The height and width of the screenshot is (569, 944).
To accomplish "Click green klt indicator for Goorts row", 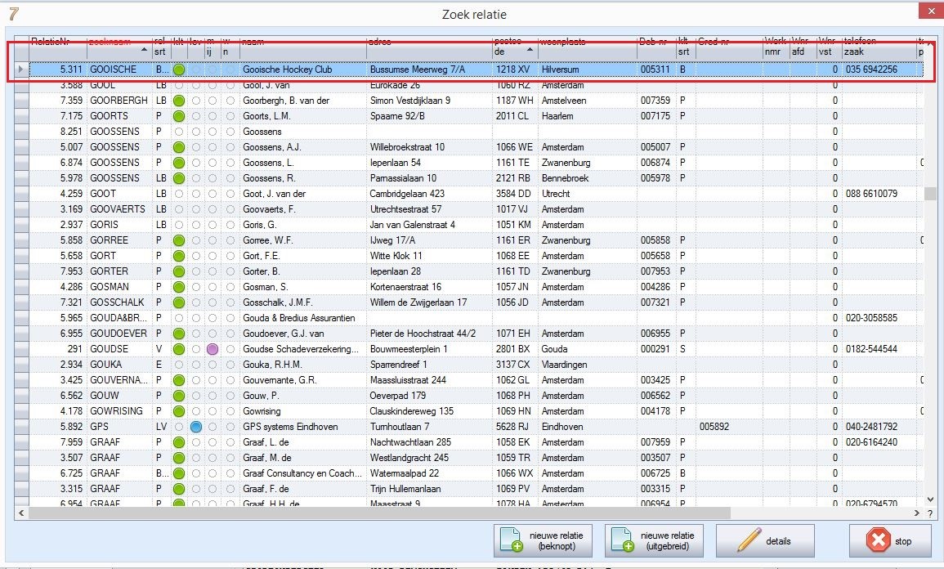I will (179, 116).
